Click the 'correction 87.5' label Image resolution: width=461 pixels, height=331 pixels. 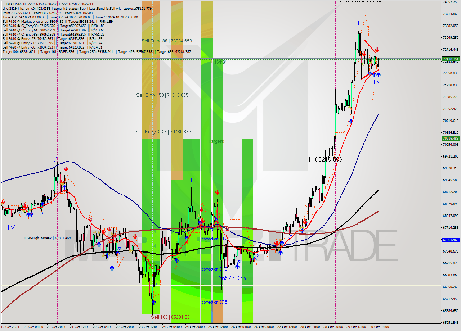click(x=214, y=302)
